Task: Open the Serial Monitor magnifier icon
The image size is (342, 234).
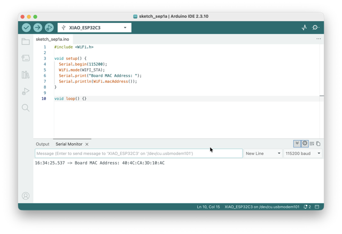Action: tap(315, 27)
